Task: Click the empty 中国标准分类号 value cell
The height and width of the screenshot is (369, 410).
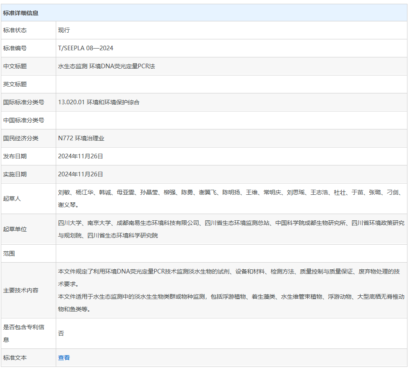Action: [x=231, y=120]
